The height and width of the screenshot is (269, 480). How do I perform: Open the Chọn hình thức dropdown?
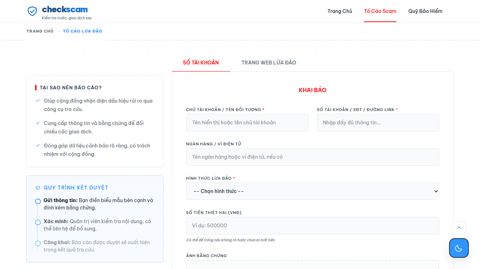[312, 191]
